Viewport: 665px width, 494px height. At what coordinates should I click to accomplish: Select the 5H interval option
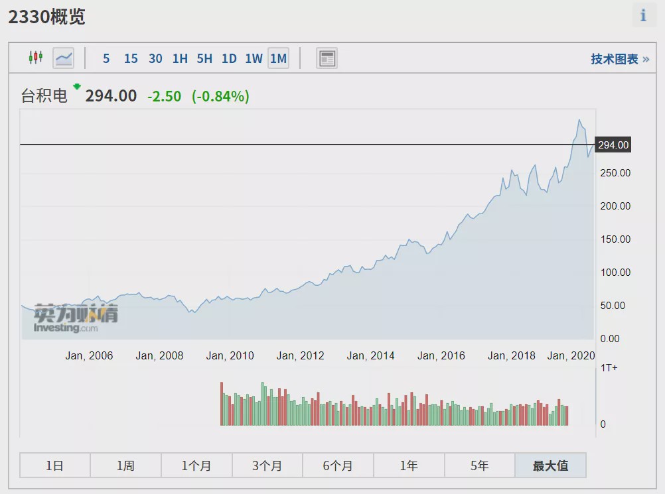204,58
